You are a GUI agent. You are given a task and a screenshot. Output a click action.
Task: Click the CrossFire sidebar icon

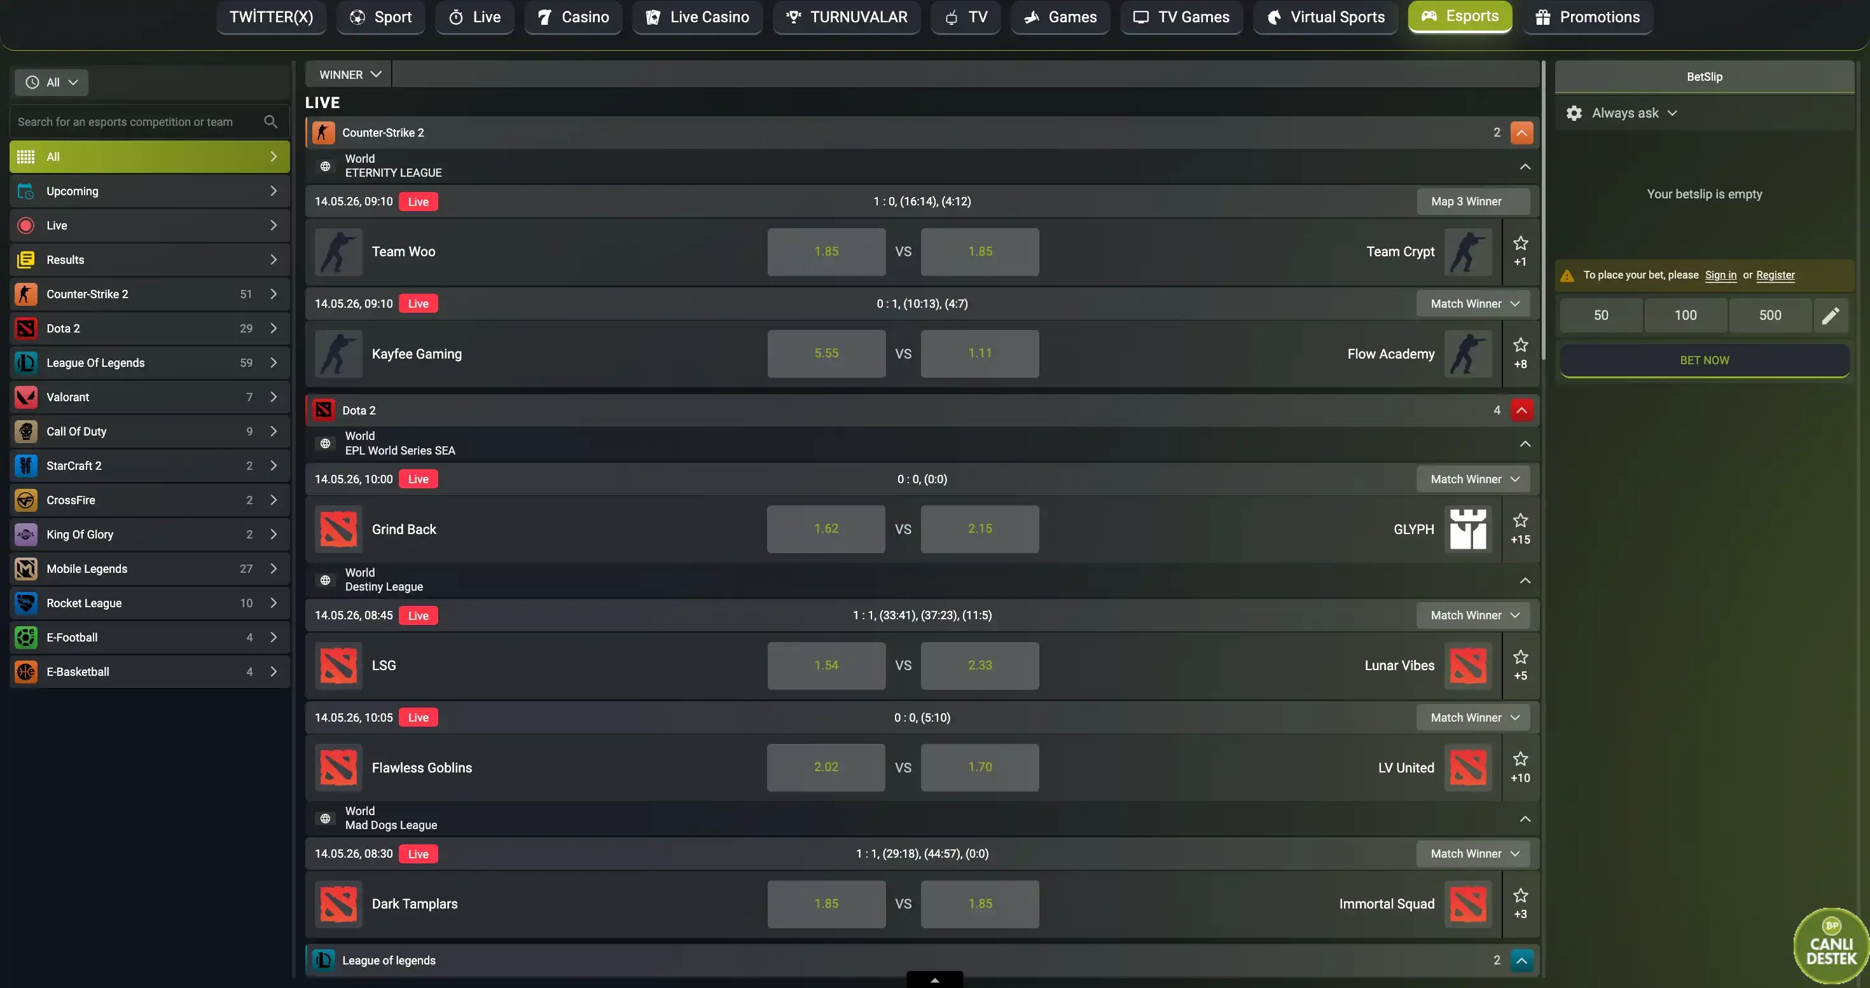pos(26,500)
